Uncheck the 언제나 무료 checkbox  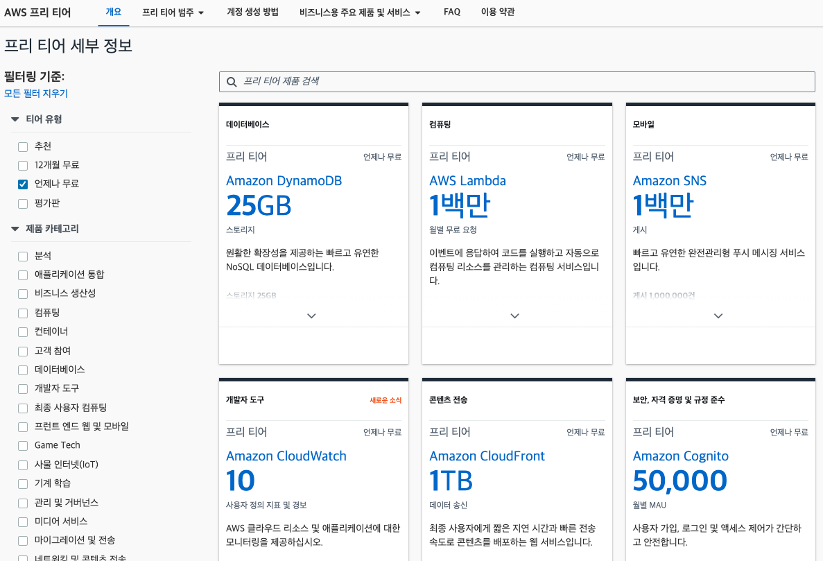(23, 184)
